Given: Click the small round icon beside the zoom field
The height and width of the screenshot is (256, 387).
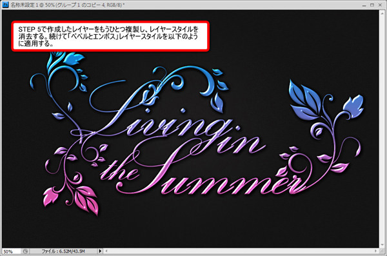Looking at the screenshot, I should (25, 251).
